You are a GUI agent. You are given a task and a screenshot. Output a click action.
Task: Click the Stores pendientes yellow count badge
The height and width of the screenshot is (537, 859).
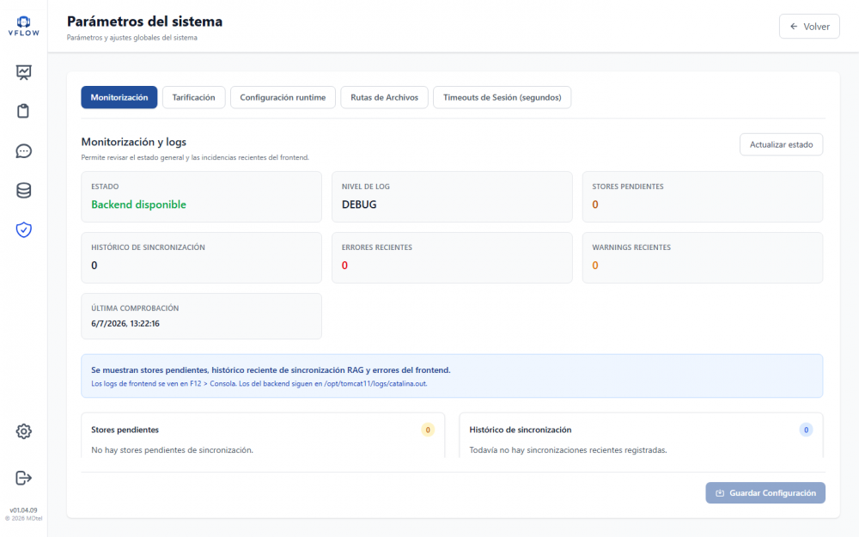(x=428, y=430)
